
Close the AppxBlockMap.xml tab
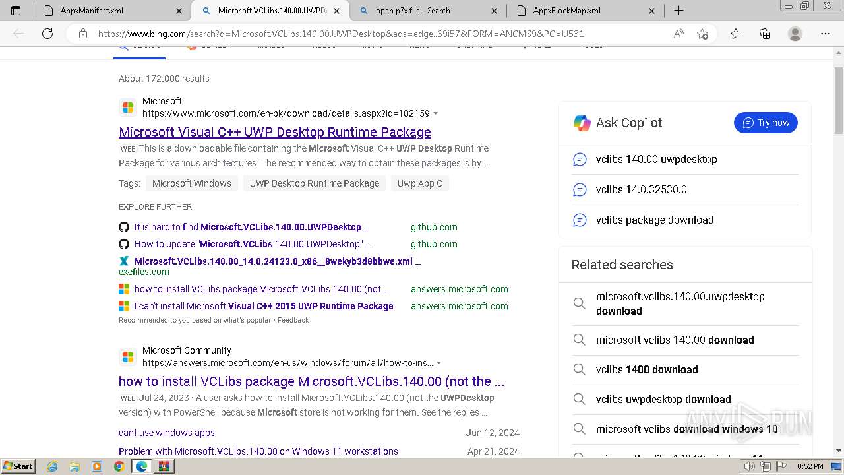point(651,11)
